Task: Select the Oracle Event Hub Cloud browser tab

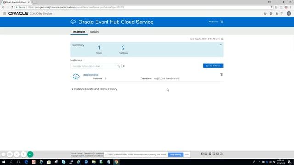Action: click(x=17, y=2)
